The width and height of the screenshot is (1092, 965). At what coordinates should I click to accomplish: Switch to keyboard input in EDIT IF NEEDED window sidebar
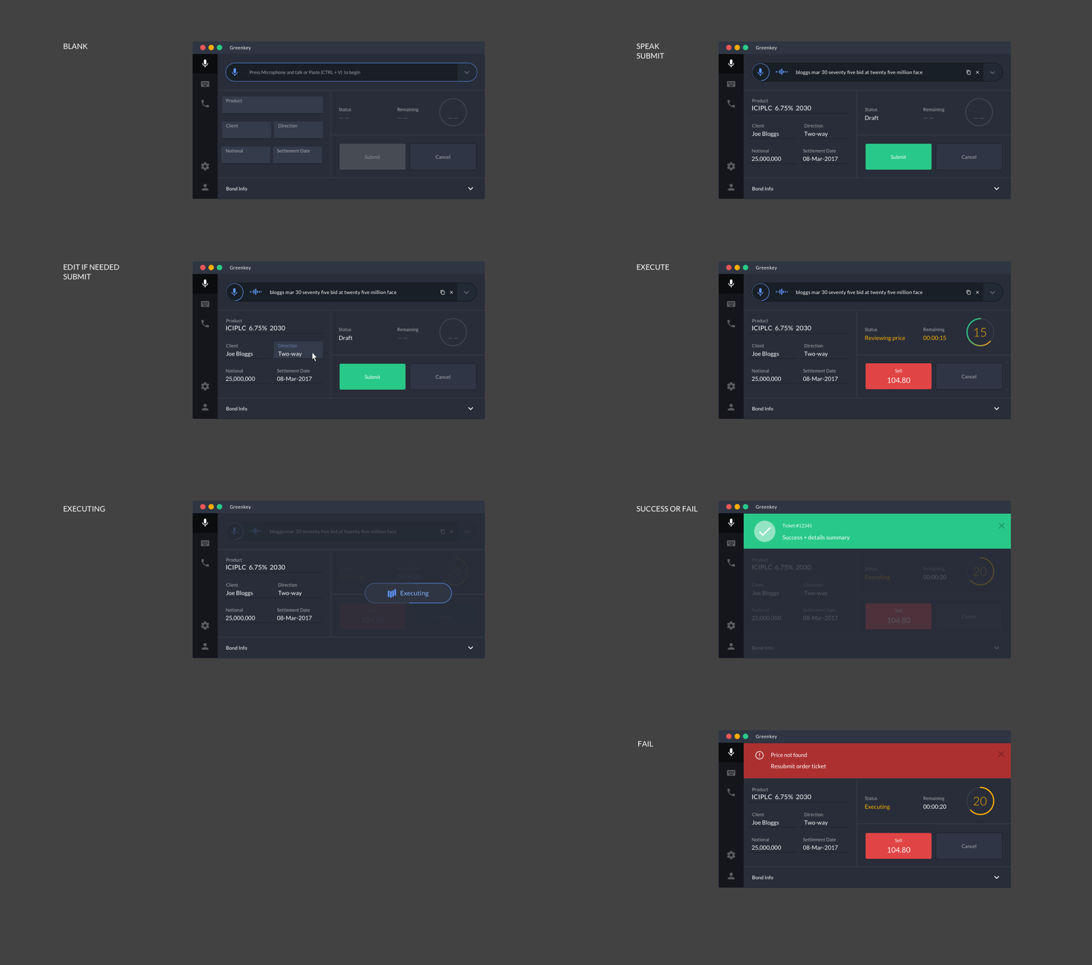click(205, 304)
